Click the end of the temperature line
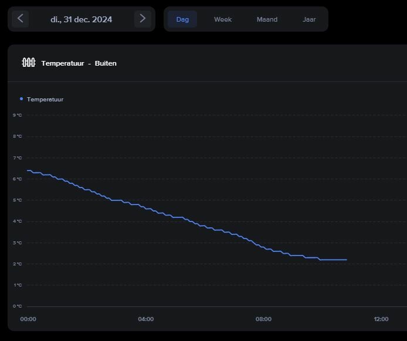Viewport: 407px width, 341px height. (x=347, y=260)
